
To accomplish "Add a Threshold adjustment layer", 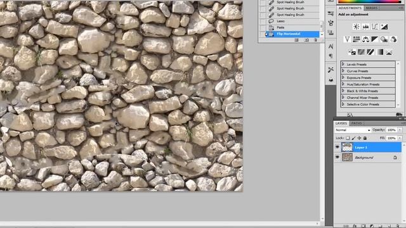I will [x=370, y=52].
